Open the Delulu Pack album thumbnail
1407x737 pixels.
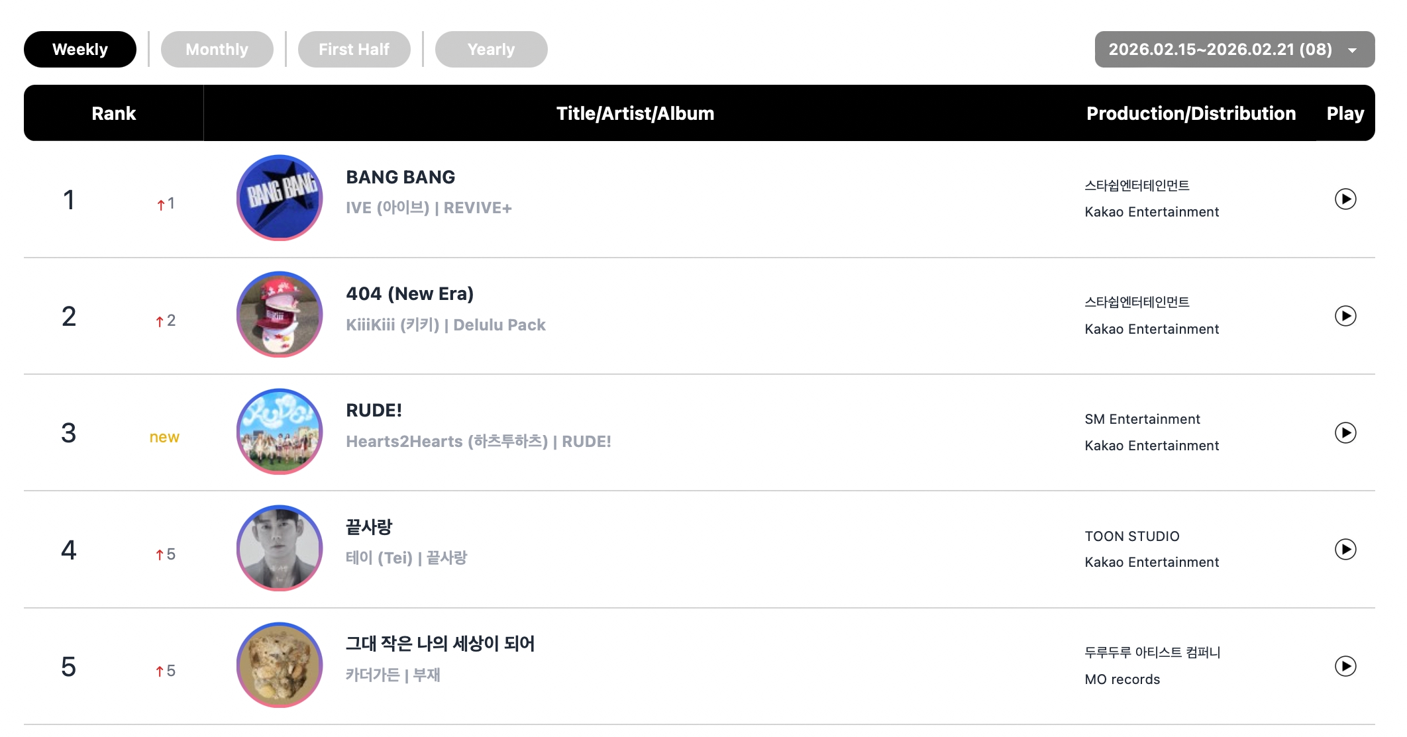click(280, 315)
